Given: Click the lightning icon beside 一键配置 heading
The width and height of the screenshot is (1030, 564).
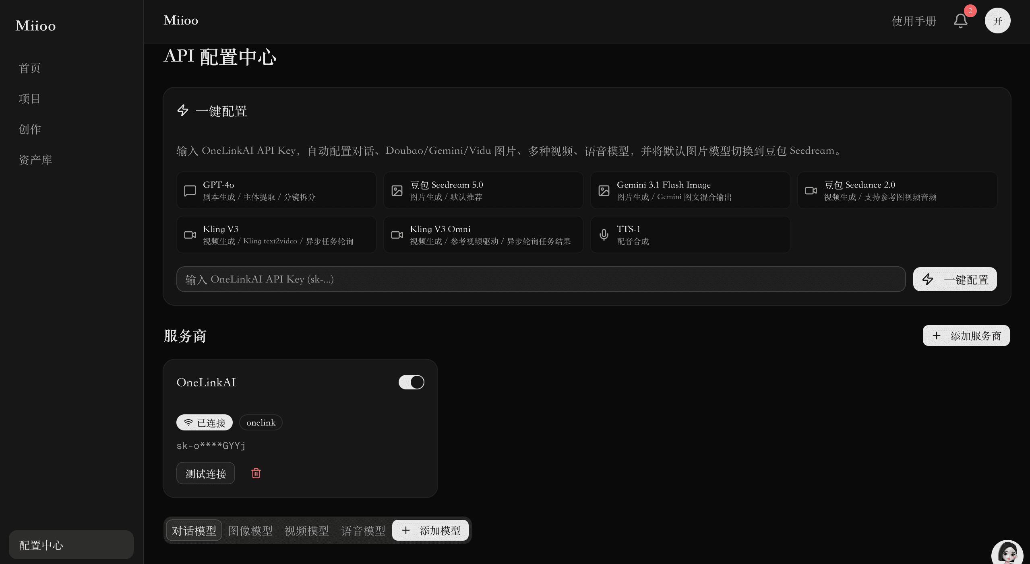Looking at the screenshot, I should point(183,111).
